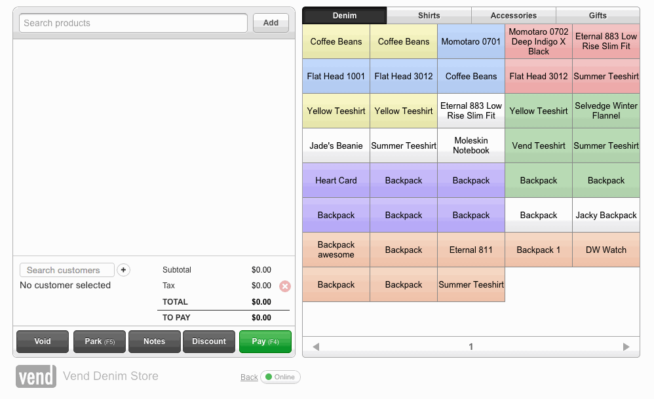654x399 pixels.
Task: Select Momotaro 0702 Deep Indigo X Black
Action: pos(539,41)
